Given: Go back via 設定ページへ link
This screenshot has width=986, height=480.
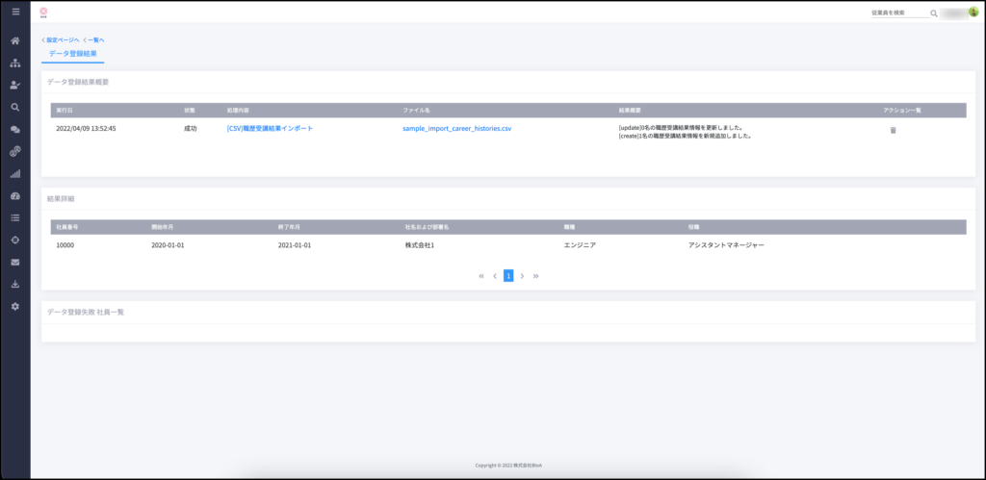Looking at the screenshot, I should click(61, 40).
